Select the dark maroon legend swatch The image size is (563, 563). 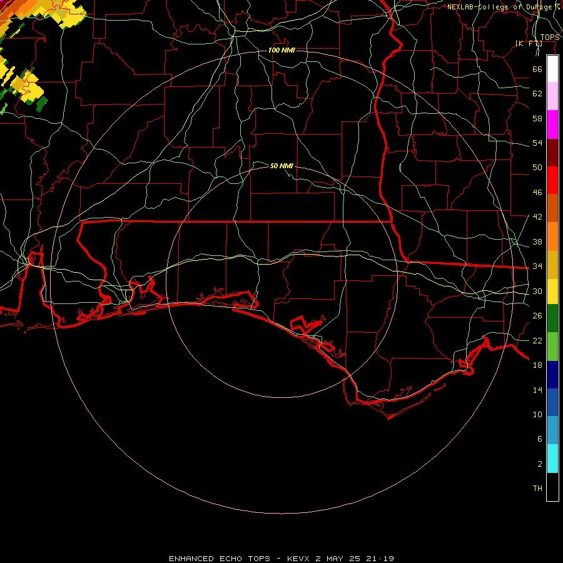click(x=552, y=152)
